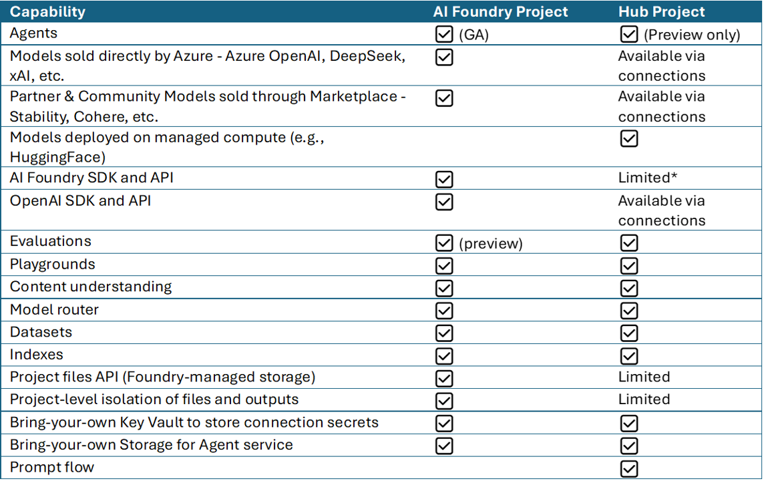Click the Playgrounds row label
Screen dimensions: 764x481
coord(53,264)
